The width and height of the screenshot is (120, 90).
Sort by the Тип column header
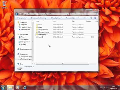(x=73, y=21)
